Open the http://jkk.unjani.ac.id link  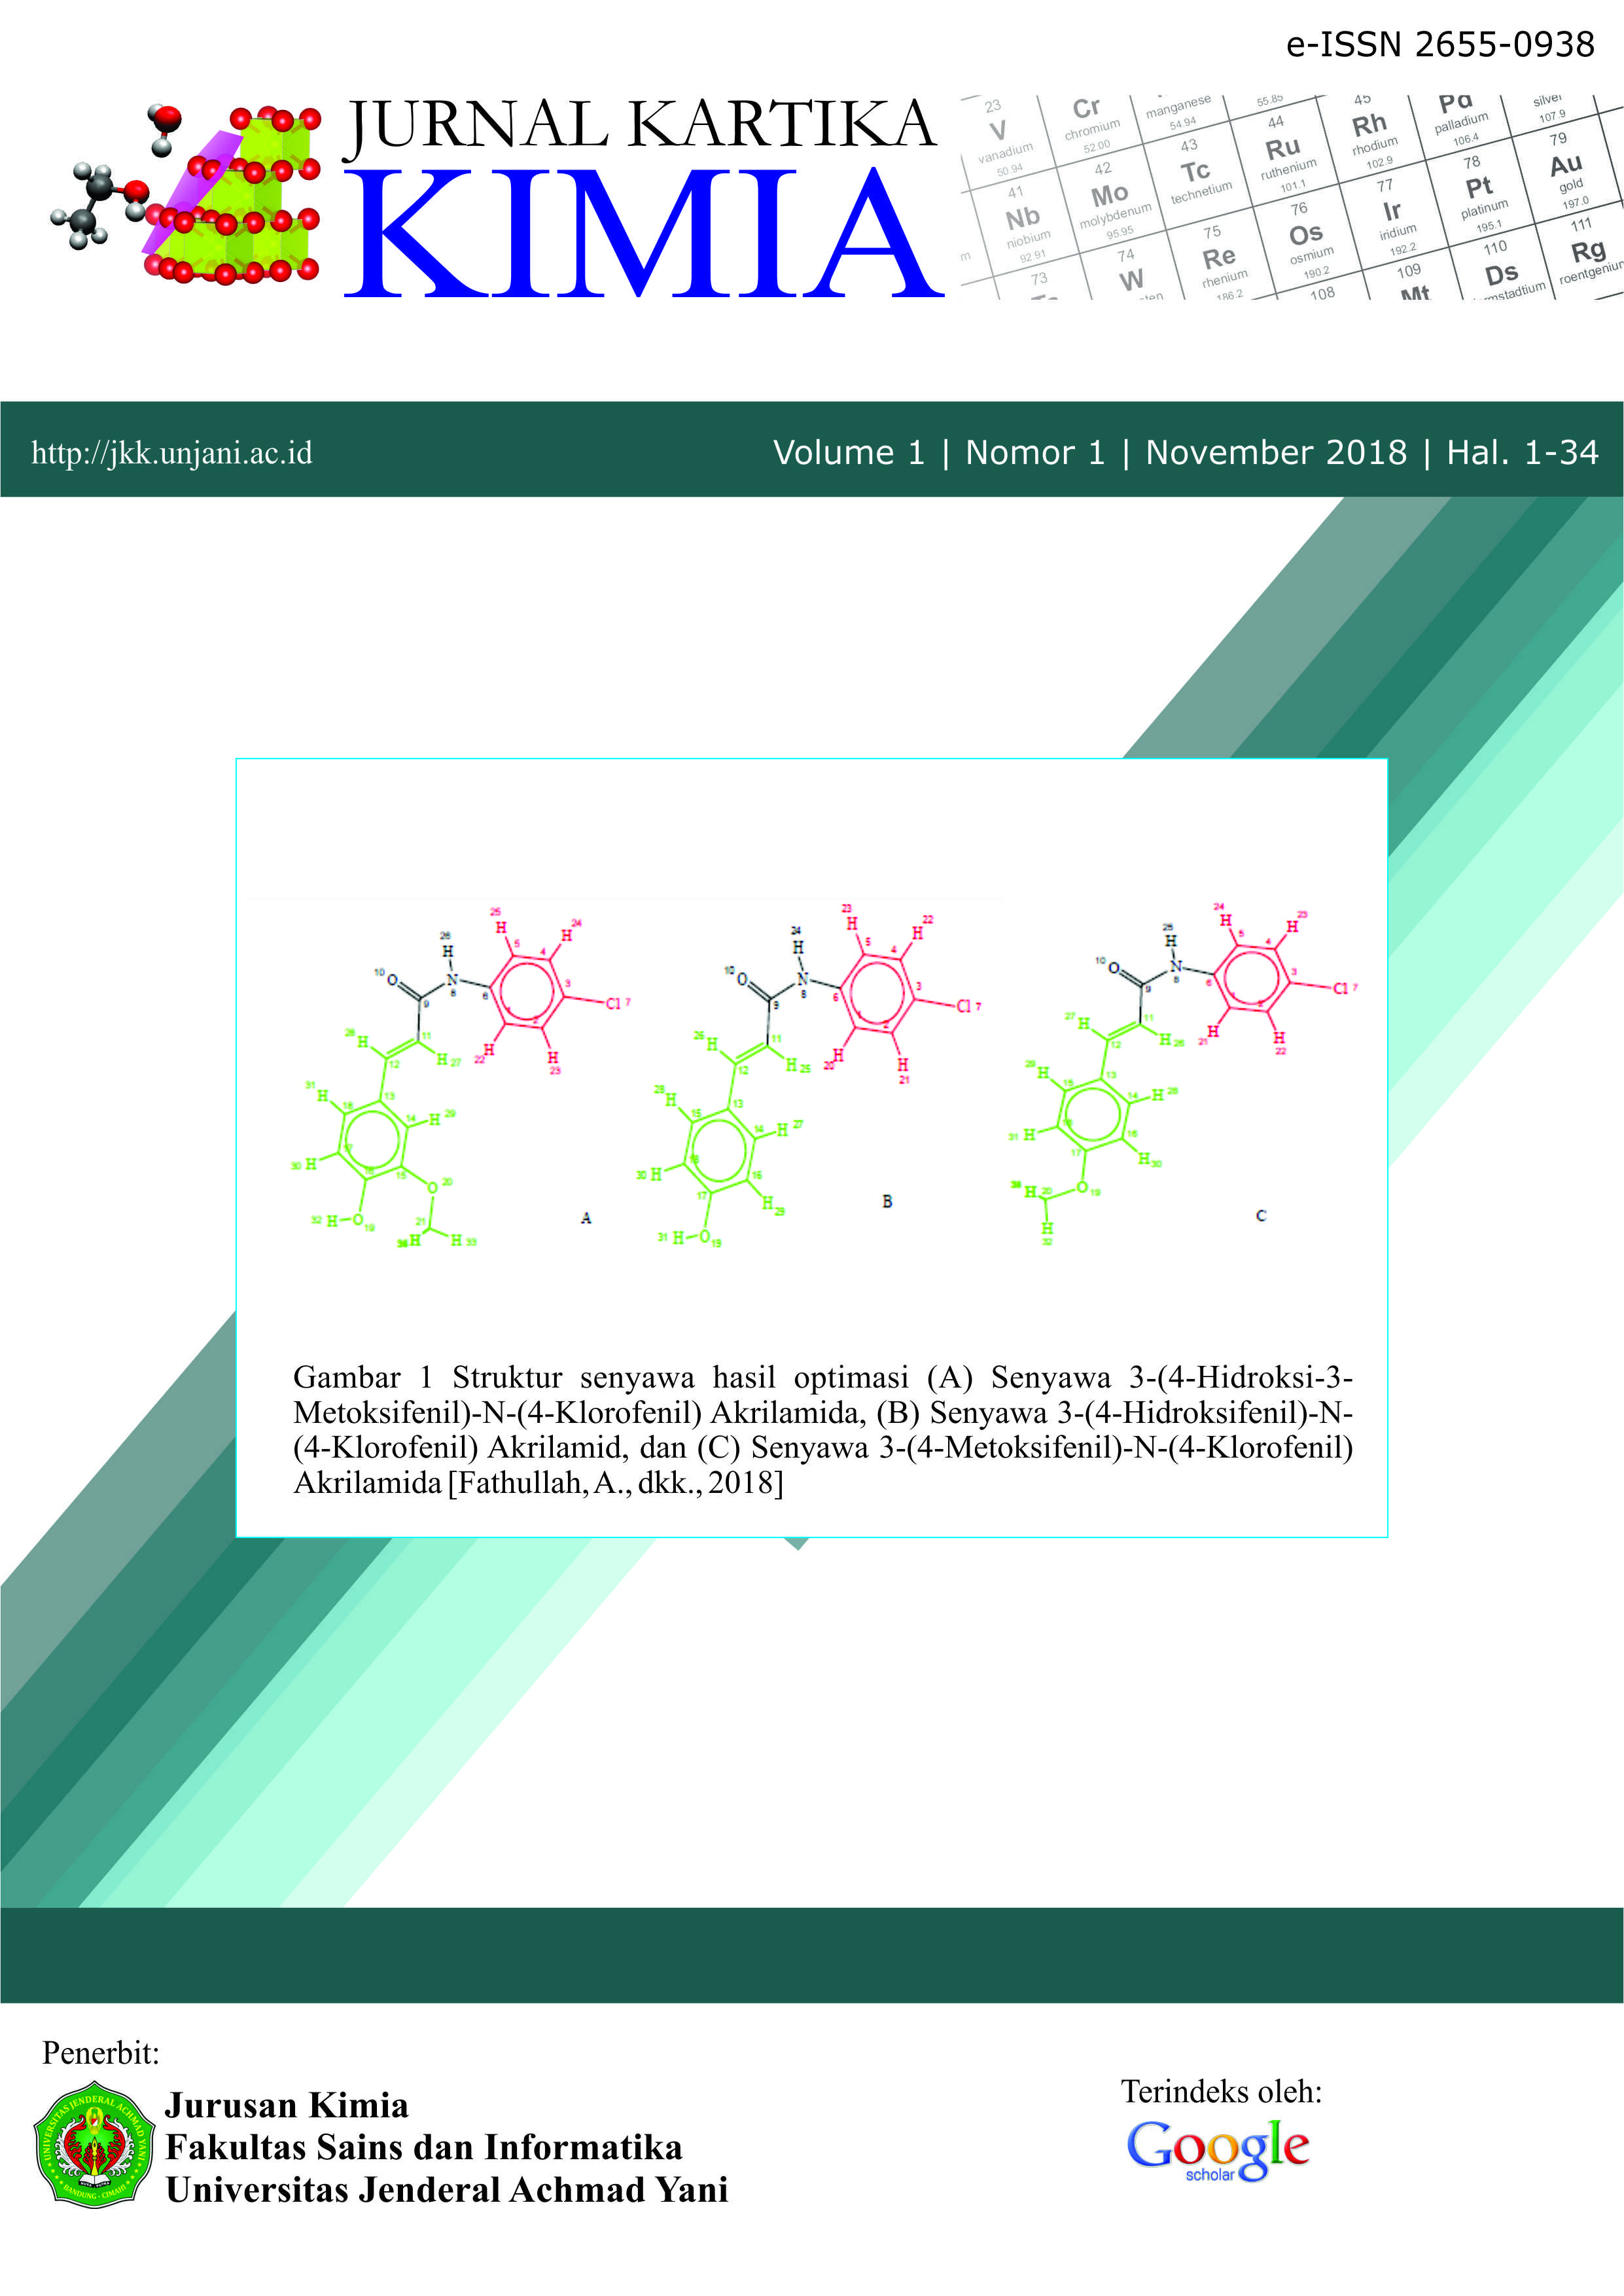tap(172, 453)
